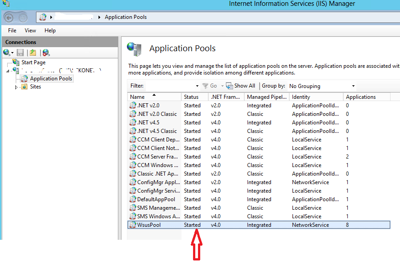Open the View menu
The image size is (400, 269).
[x=30, y=31]
